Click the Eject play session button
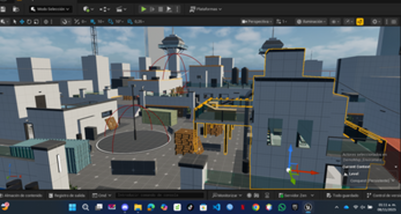401x214 pixels. click(169, 9)
